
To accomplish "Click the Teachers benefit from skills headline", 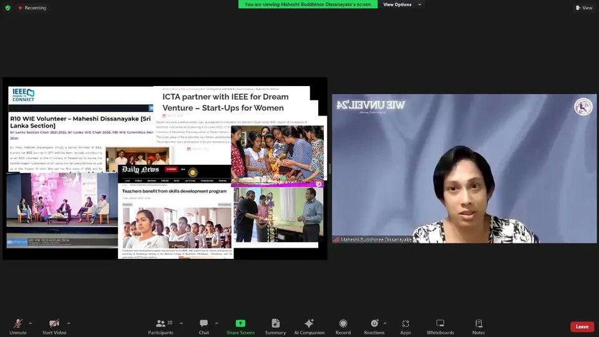I will pos(174,191).
